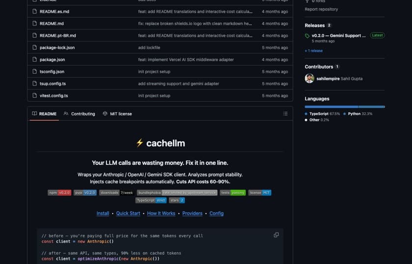Image resolution: width=412 pixels, height=264 pixels.
Task: Open the package.json file
Action: click(x=52, y=60)
